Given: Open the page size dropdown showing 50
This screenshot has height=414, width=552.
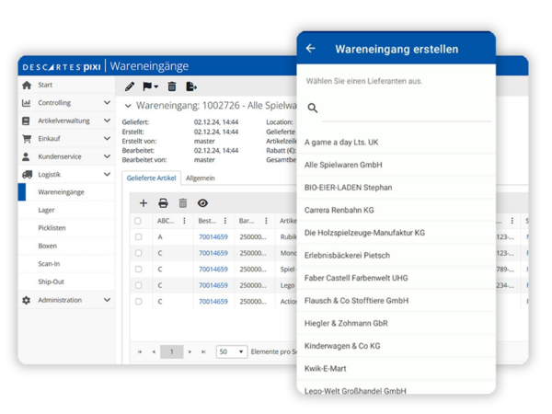Looking at the screenshot, I should [232, 351].
